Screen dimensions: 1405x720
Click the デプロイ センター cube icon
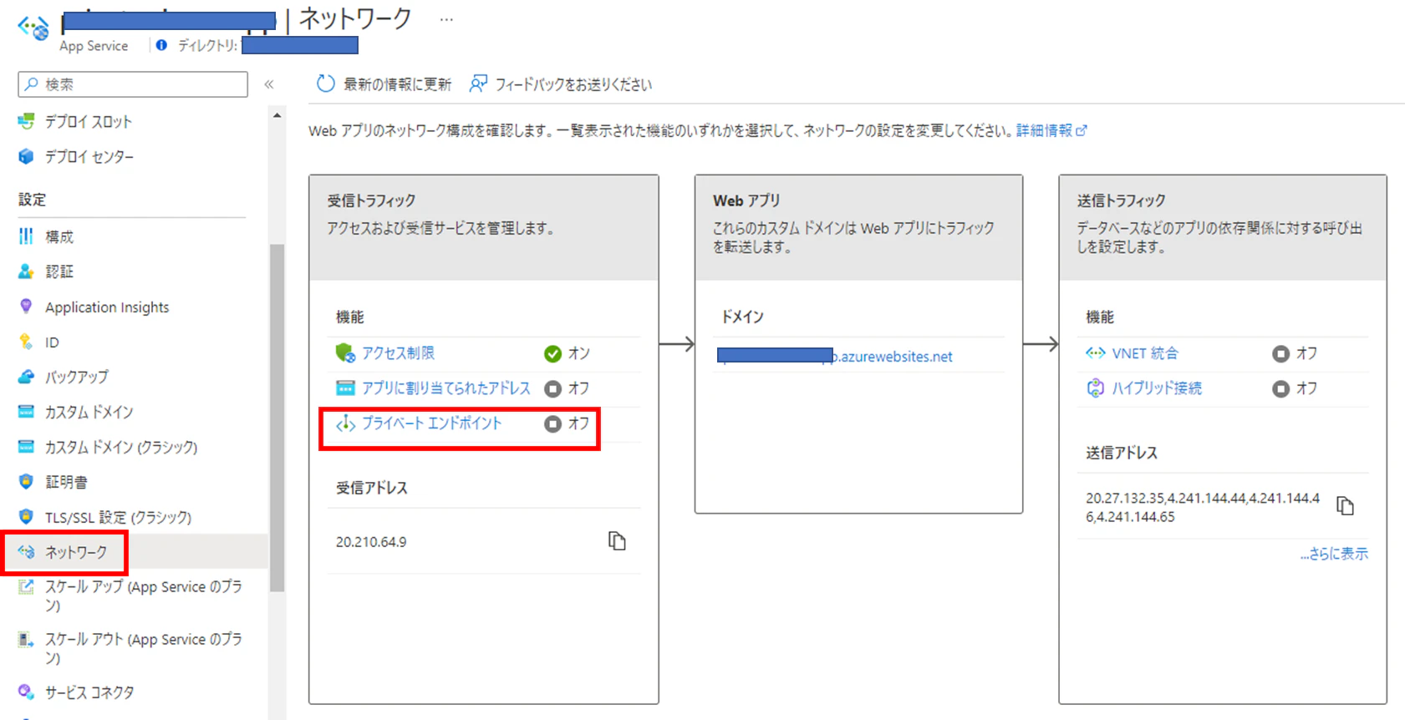pyautogui.click(x=27, y=156)
